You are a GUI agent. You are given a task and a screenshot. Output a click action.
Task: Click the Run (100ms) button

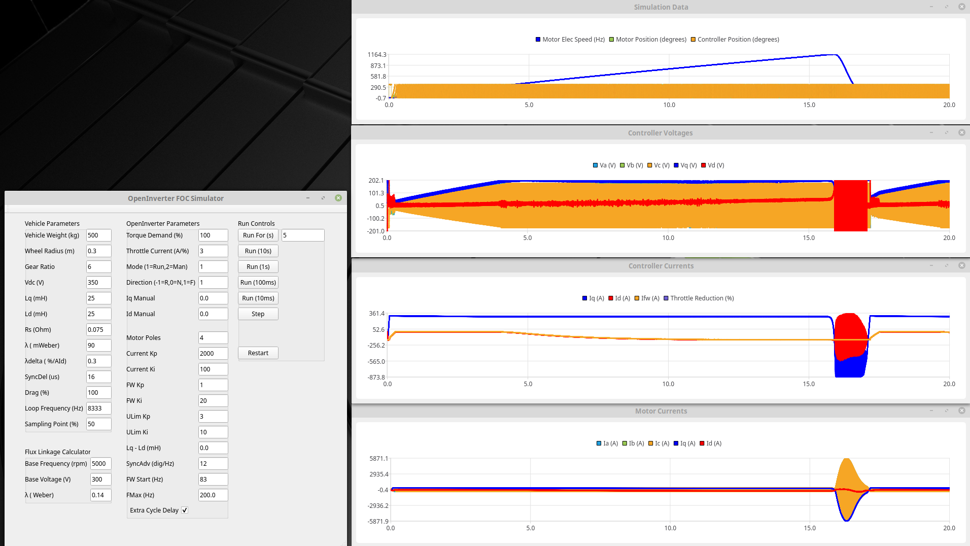pyautogui.click(x=258, y=283)
